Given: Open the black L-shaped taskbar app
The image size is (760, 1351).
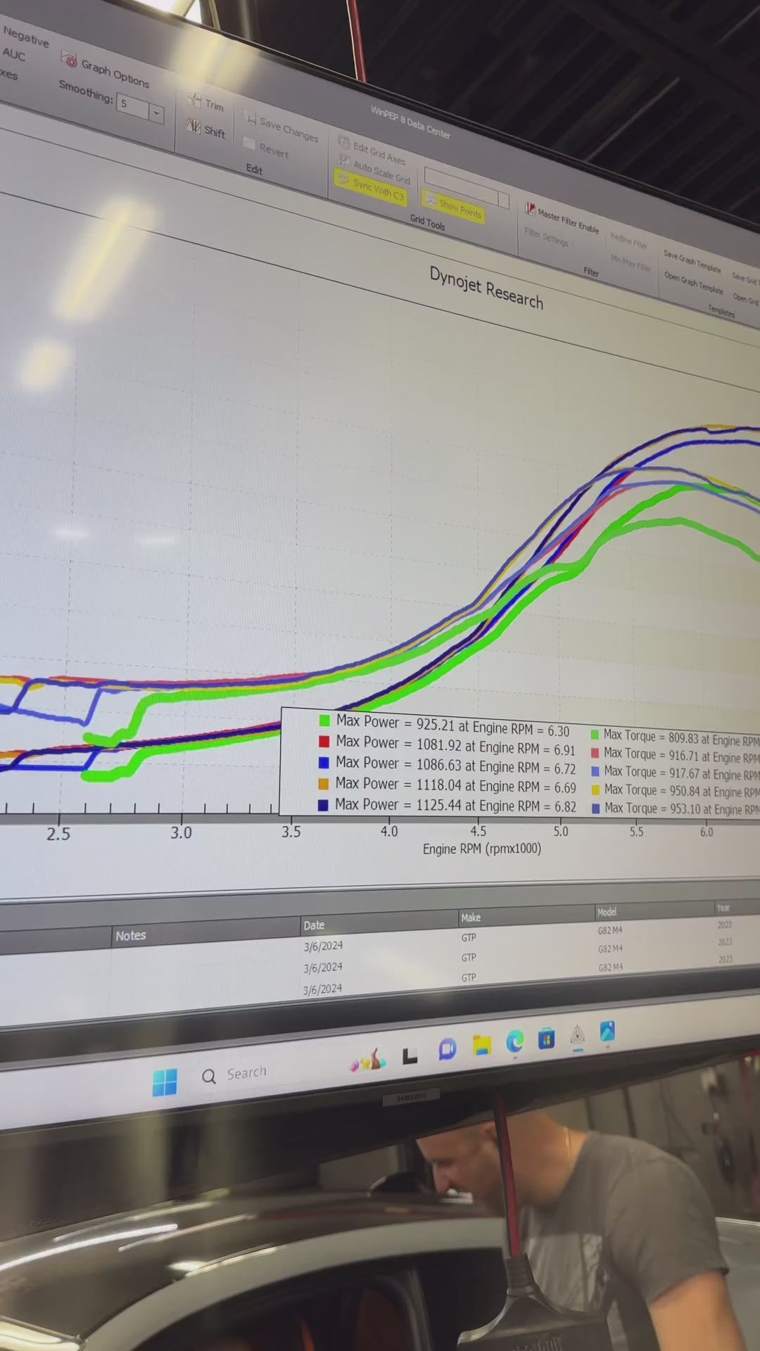Looking at the screenshot, I should coord(410,1055).
